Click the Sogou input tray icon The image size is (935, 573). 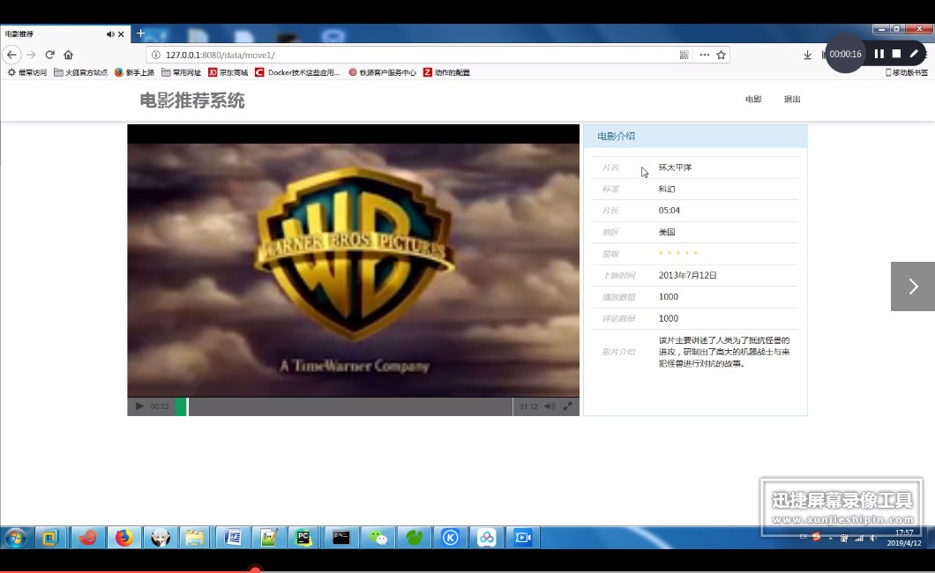pos(816,537)
